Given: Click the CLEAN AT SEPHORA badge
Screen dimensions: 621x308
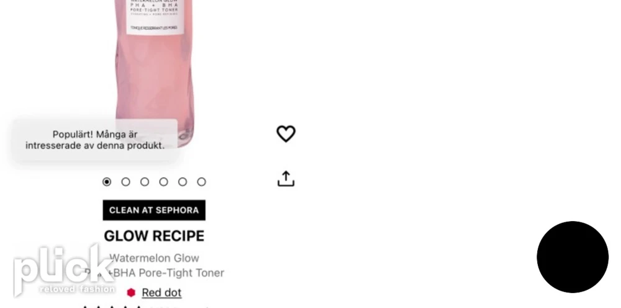Looking at the screenshot, I should click(x=154, y=211).
